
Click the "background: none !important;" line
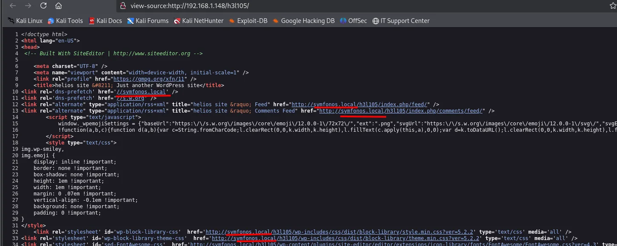(77, 206)
